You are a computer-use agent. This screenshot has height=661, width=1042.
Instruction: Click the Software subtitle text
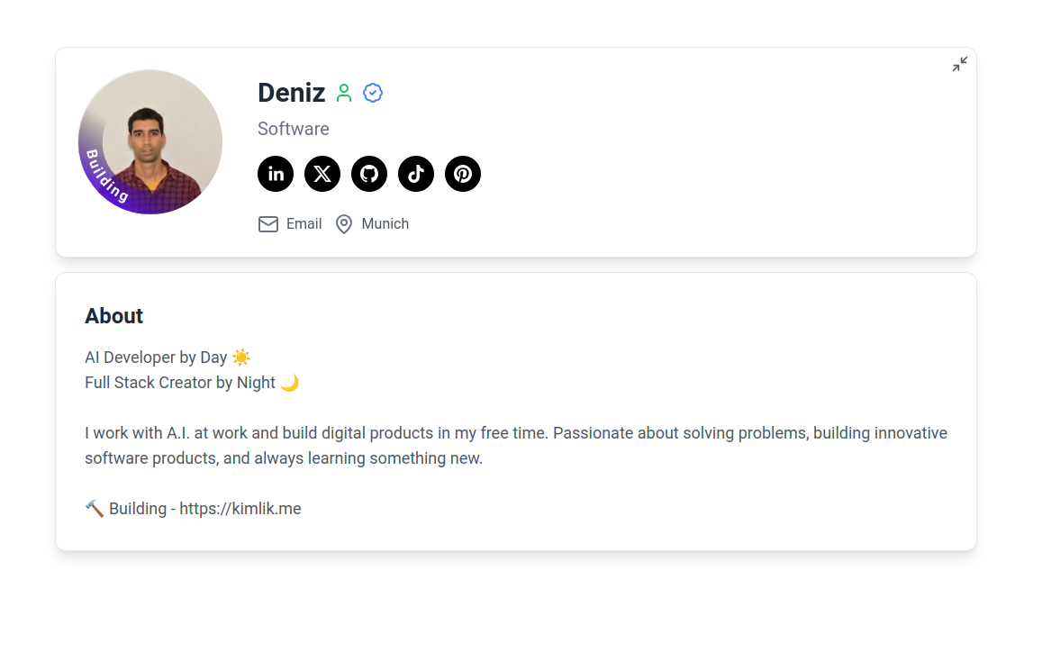pos(293,129)
